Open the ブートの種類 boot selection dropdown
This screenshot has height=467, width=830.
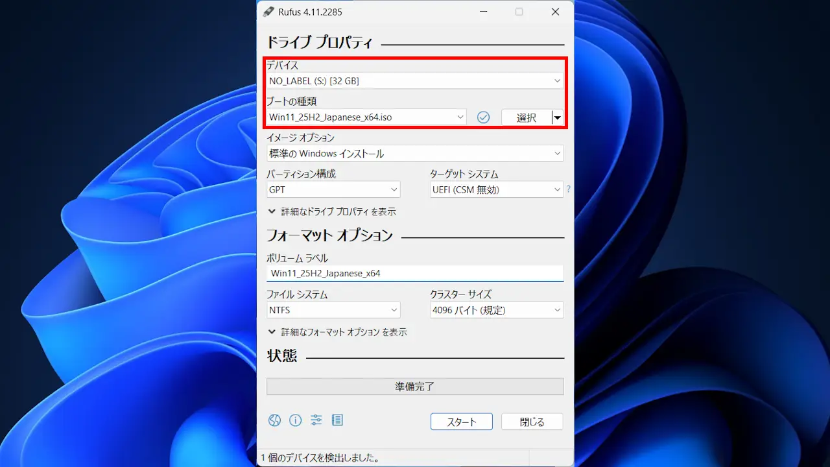pyautogui.click(x=366, y=117)
